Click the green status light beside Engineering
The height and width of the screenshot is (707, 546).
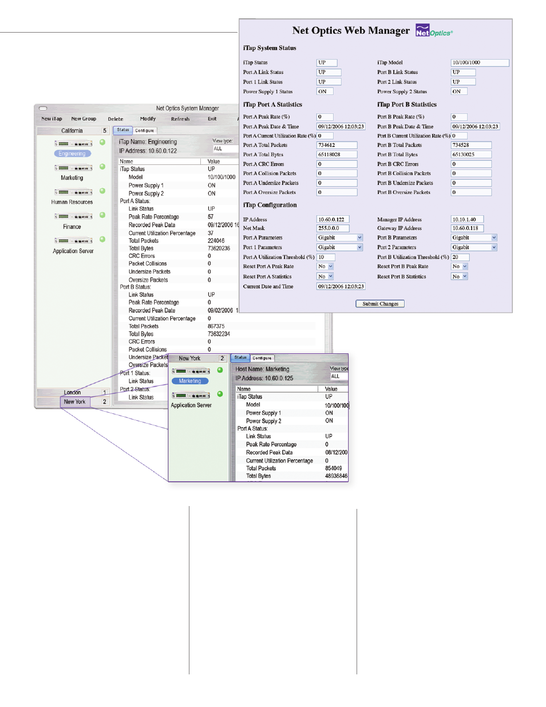point(102,142)
